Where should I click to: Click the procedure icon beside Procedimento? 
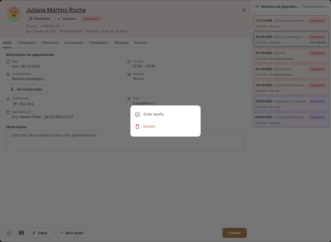click(8, 74)
